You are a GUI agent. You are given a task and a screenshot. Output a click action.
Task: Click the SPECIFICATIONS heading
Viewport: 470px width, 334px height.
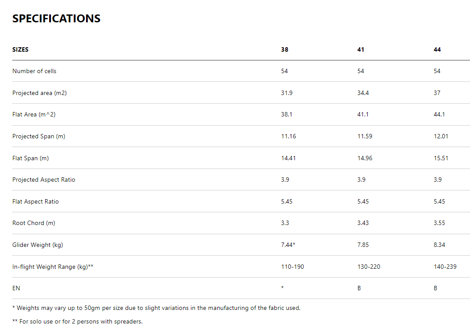coord(56,19)
